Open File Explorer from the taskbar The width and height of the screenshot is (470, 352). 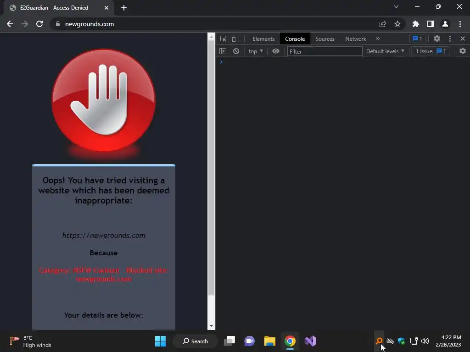click(x=270, y=341)
